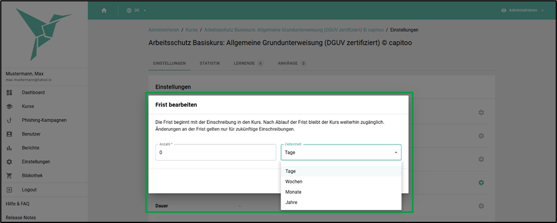Click the Kurse graduation cap icon
This screenshot has width=557, height=223.
point(9,106)
